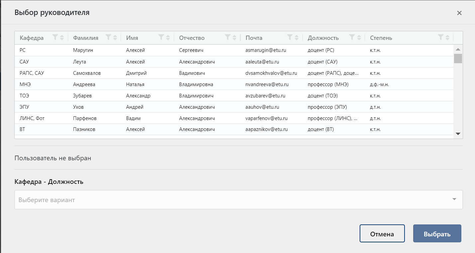Open the filter icon in Почта column

coord(290,37)
